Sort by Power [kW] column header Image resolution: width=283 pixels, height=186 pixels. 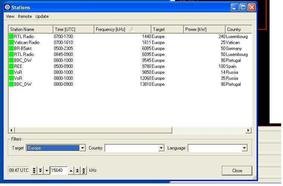tap(204, 29)
